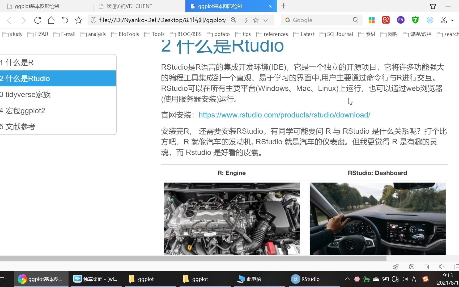Click the car engine image
The width and height of the screenshot is (459, 287).
pos(232,219)
